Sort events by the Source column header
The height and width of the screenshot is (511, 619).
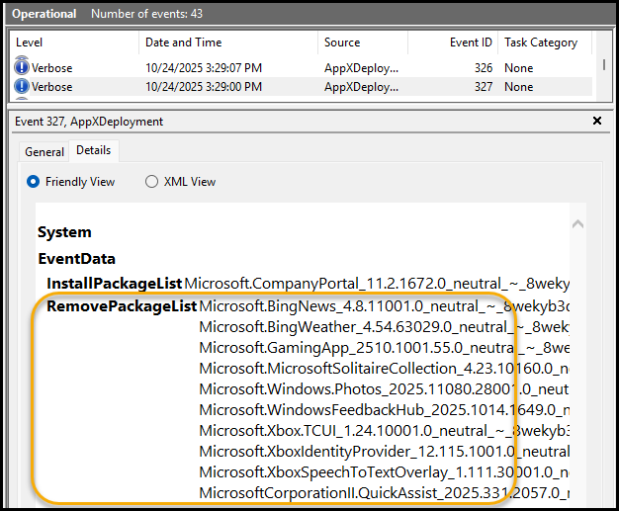(x=341, y=43)
